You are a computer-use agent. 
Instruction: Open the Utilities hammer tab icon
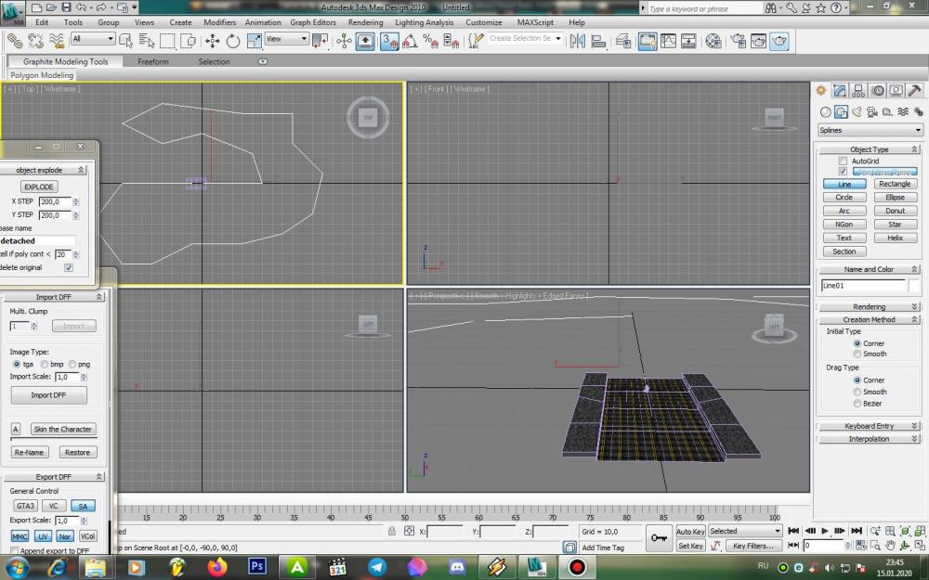(x=915, y=91)
